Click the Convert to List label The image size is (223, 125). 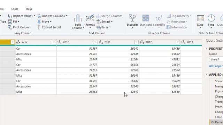tap(51, 27)
